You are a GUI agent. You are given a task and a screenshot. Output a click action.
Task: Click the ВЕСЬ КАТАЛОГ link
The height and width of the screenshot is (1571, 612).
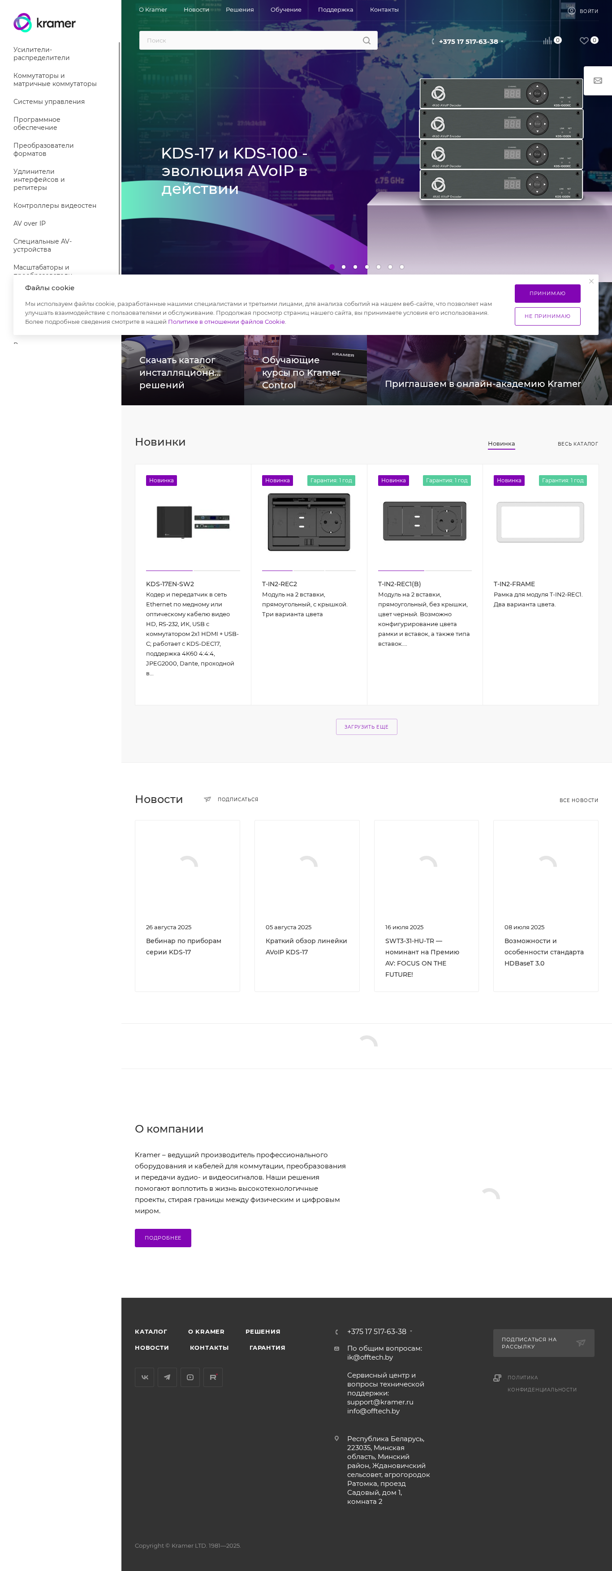(577, 444)
